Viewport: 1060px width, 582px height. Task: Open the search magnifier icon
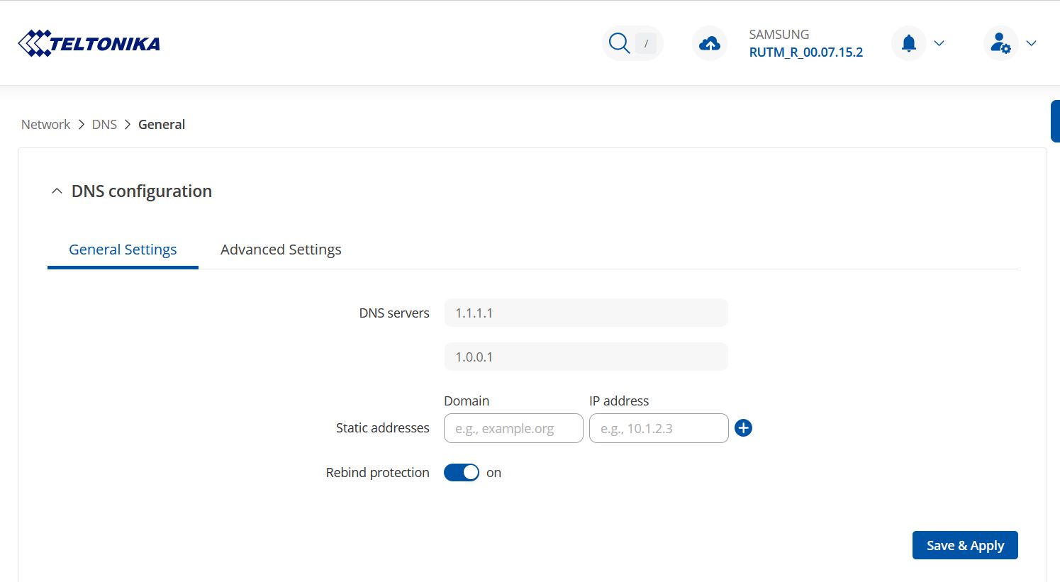[x=619, y=43]
